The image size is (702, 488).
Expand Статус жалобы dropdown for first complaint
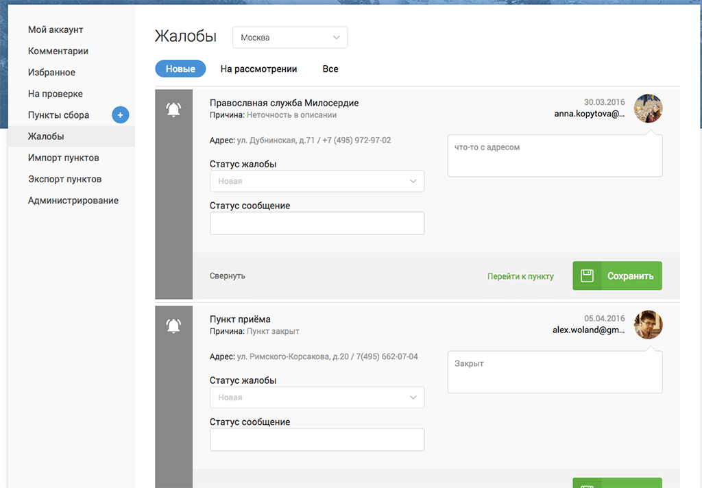pos(317,182)
